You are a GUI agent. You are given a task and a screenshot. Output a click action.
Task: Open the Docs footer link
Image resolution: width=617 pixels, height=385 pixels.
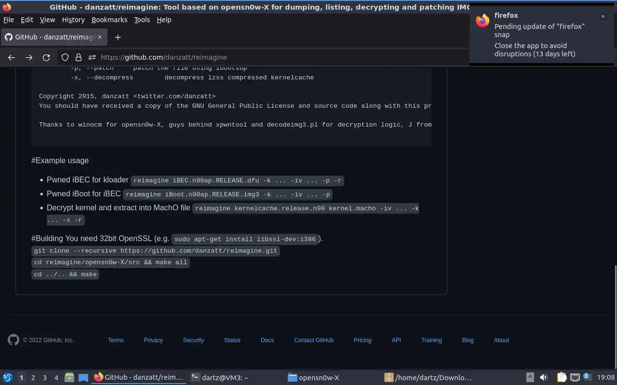[x=267, y=340]
